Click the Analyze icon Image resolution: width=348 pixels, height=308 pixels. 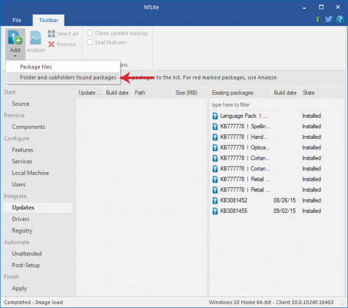(x=36, y=38)
